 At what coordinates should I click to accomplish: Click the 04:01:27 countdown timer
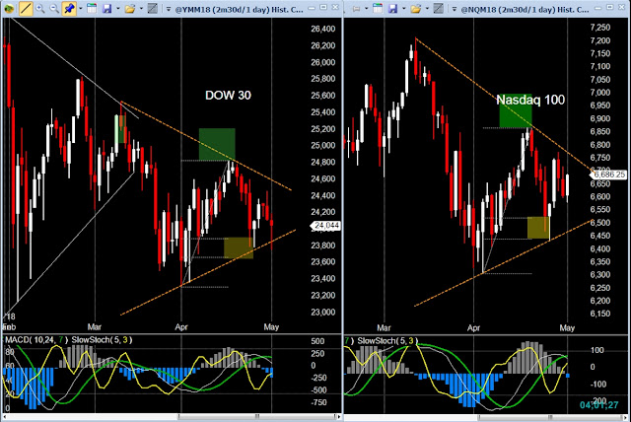(x=598, y=405)
